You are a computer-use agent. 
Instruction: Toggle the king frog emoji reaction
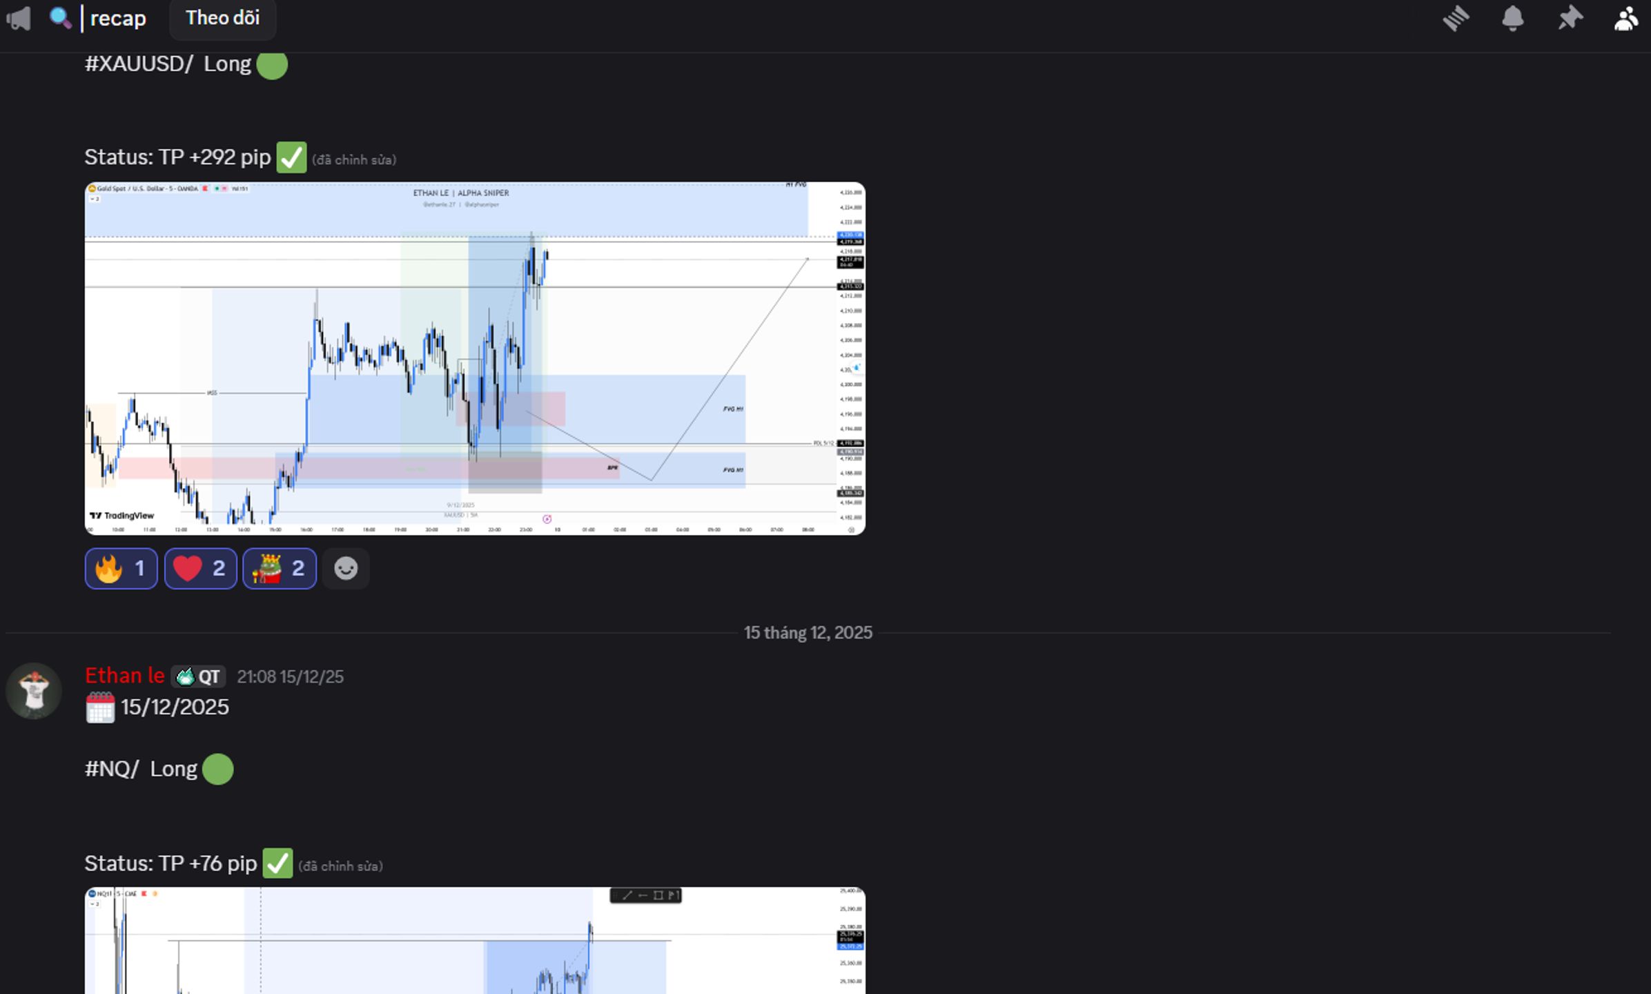[x=280, y=568]
